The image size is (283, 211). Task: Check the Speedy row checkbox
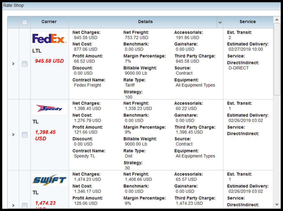[x=24, y=135]
